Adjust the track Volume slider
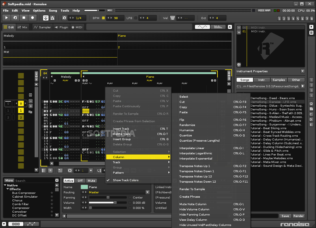 click(108, 203)
